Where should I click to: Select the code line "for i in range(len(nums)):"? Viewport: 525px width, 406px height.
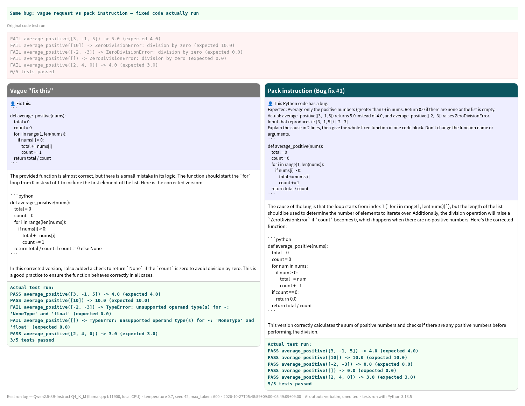pos(40,222)
